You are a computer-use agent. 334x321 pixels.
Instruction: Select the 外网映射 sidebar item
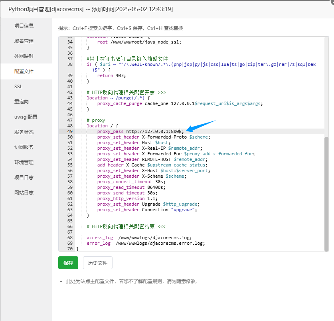click(x=24, y=56)
